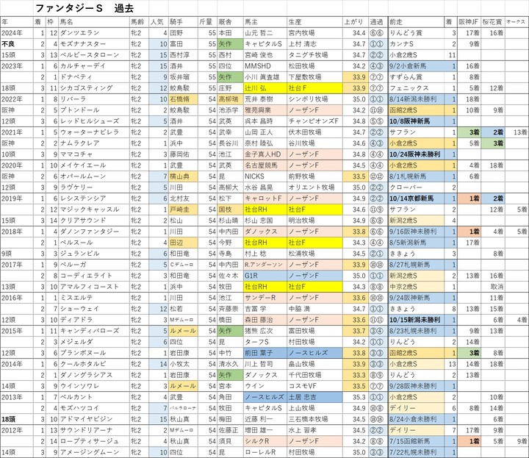Viewport: 529px width, 458px height.
Task: Click the 阪神JF column header
Action: [x=468, y=22]
